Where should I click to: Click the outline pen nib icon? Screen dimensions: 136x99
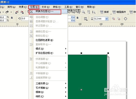92,19
